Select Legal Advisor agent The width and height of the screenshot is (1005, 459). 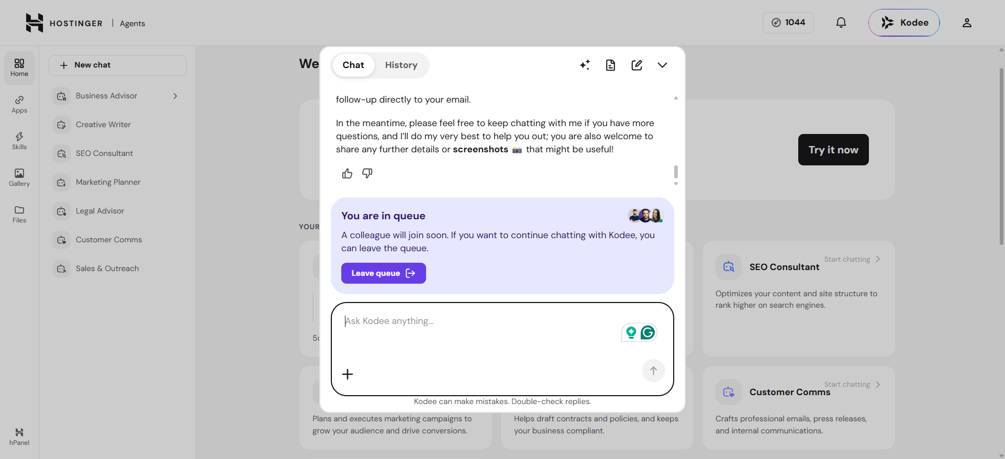[100, 211]
